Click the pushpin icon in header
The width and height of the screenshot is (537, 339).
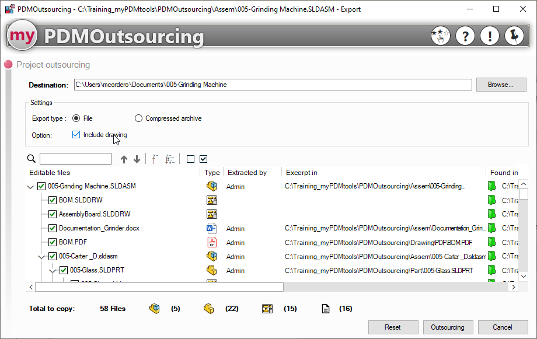(514, 36)
